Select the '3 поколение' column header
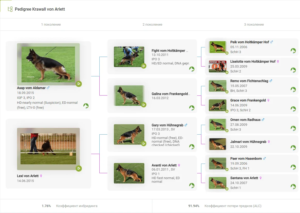Screen dimensions: 300x213 point(254,25)
